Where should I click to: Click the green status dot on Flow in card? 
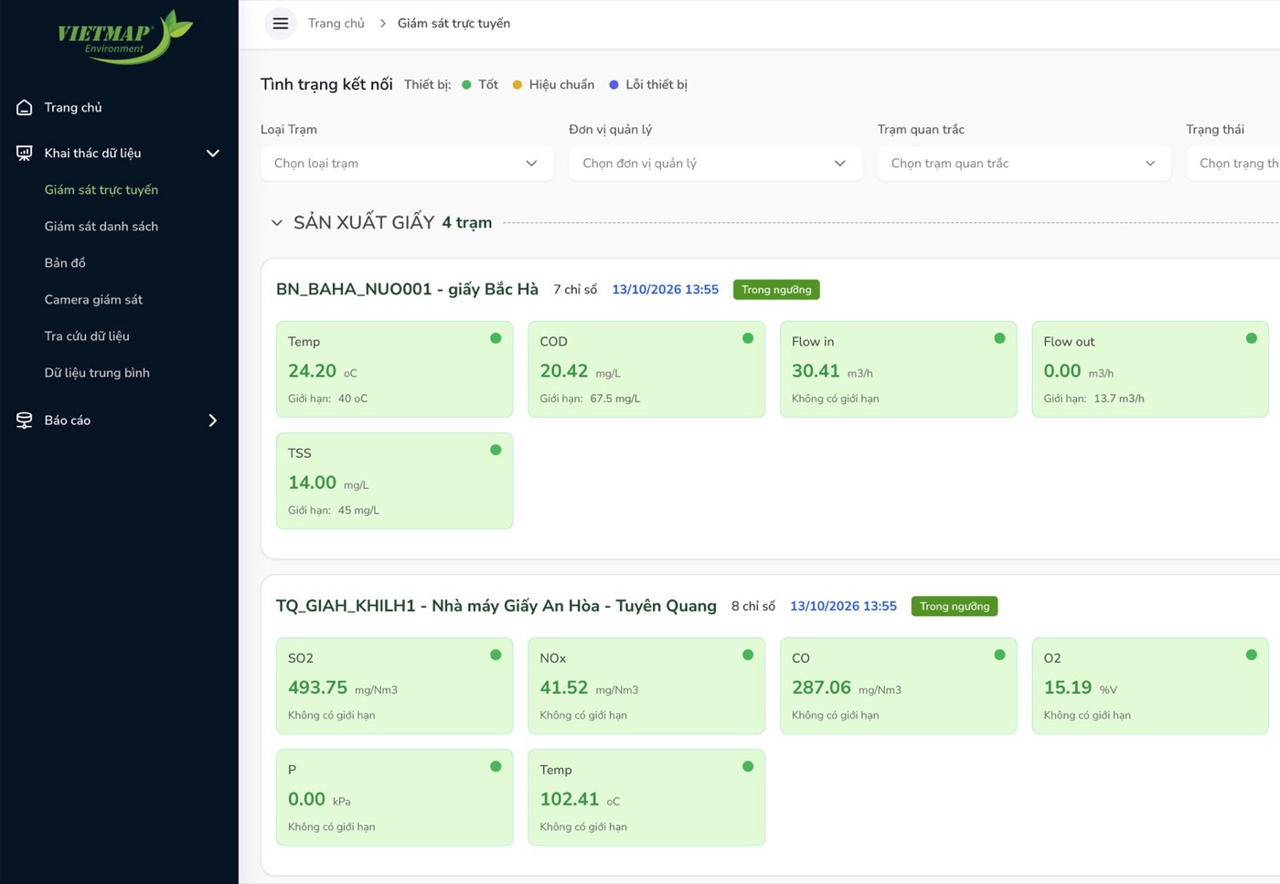(x=999, y=338)
